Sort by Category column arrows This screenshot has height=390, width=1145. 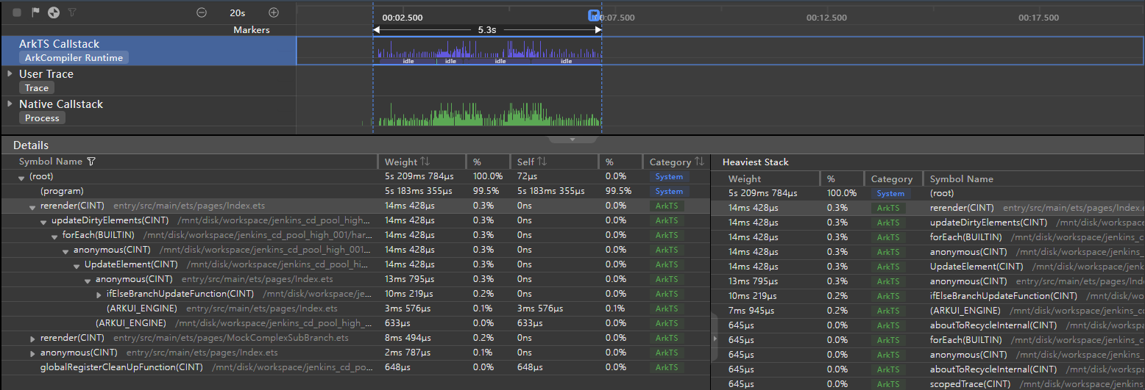pos(699,162)
